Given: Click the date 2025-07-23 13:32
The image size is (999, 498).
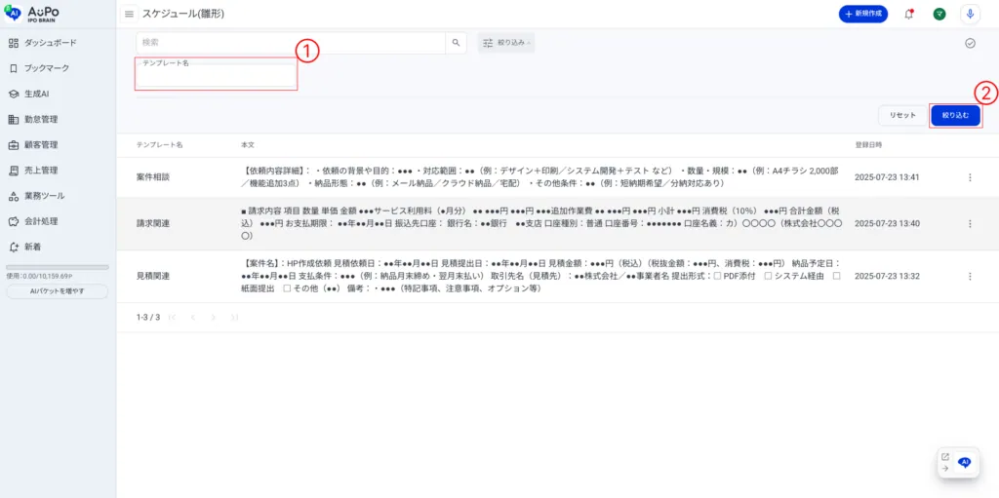Looking at the screenshot, I should (x=887, y=277).
